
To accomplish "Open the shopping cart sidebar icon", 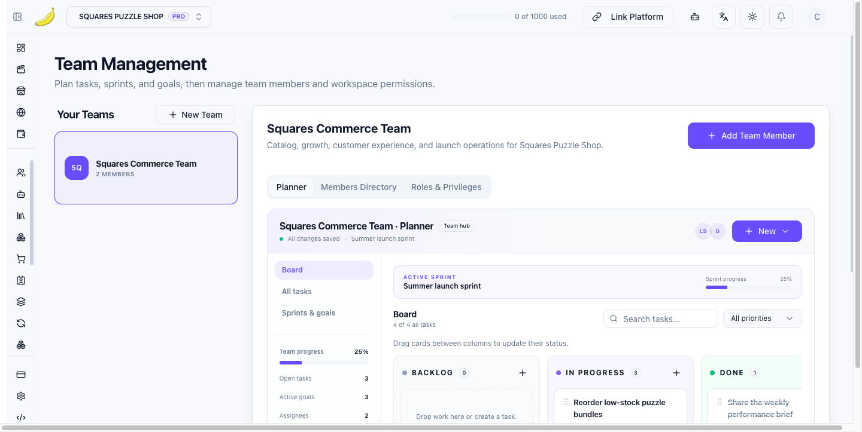I will pos(21,259).
